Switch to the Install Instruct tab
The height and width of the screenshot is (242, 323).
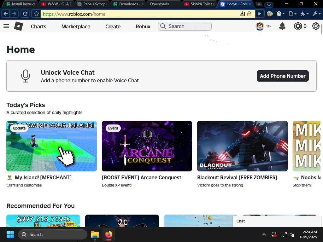click(20, 4)
